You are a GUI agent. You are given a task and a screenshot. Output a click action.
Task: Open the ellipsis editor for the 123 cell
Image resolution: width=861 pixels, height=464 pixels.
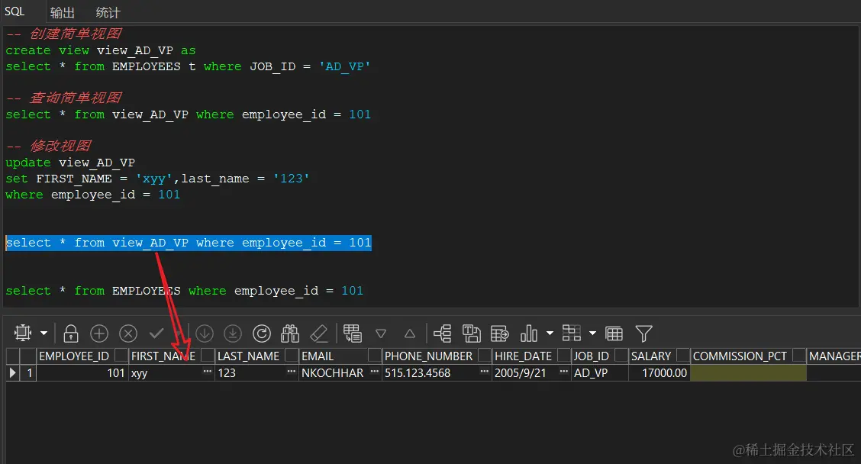pos(291,372)
